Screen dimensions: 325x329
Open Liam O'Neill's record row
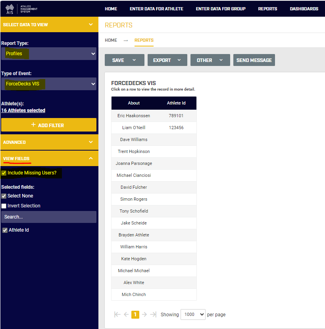(154, 128)
